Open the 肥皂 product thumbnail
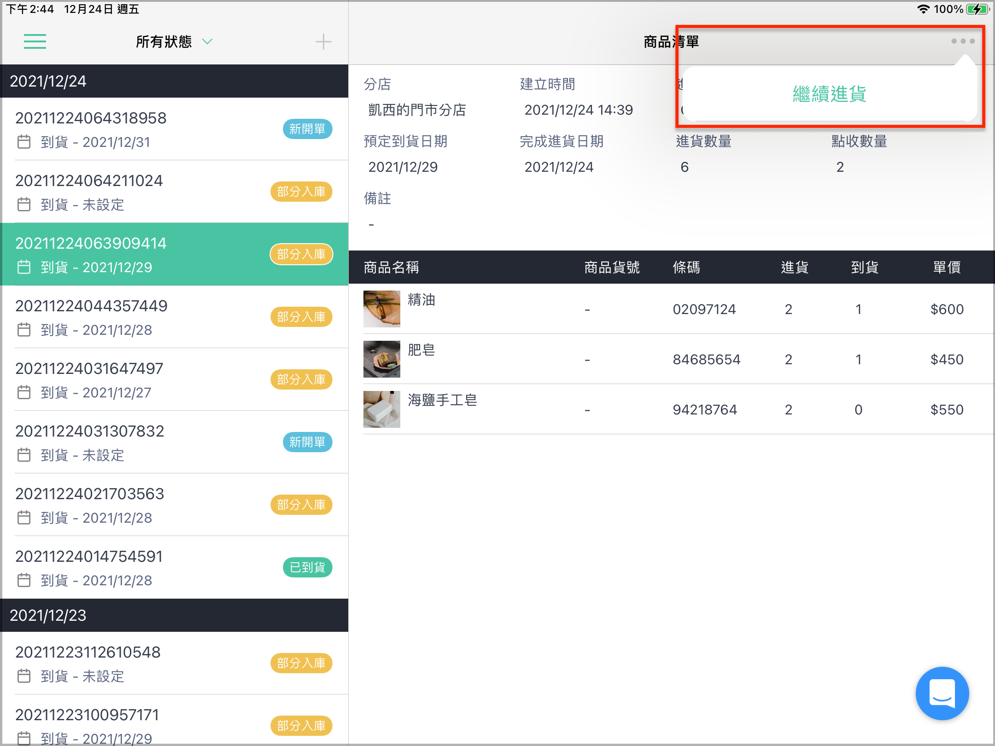This screenshot has height=746, width=995. coord(382,359)
